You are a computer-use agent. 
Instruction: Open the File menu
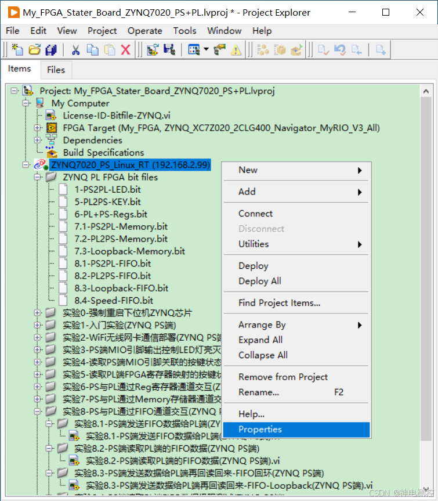pos(12,31)
